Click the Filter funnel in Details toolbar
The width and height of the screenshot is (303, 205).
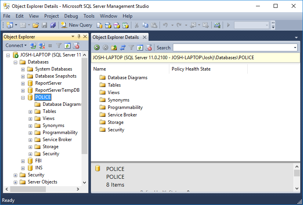point(131,47)
